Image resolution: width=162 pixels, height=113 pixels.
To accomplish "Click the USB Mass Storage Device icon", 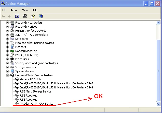I will (17, 91).
